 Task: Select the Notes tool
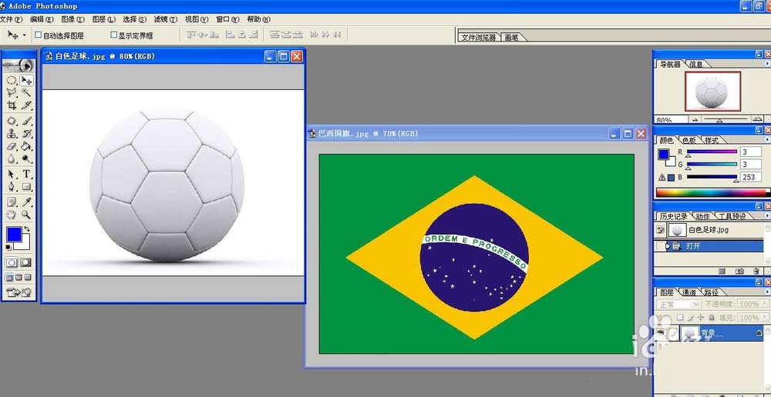click(x=12, y=202)
